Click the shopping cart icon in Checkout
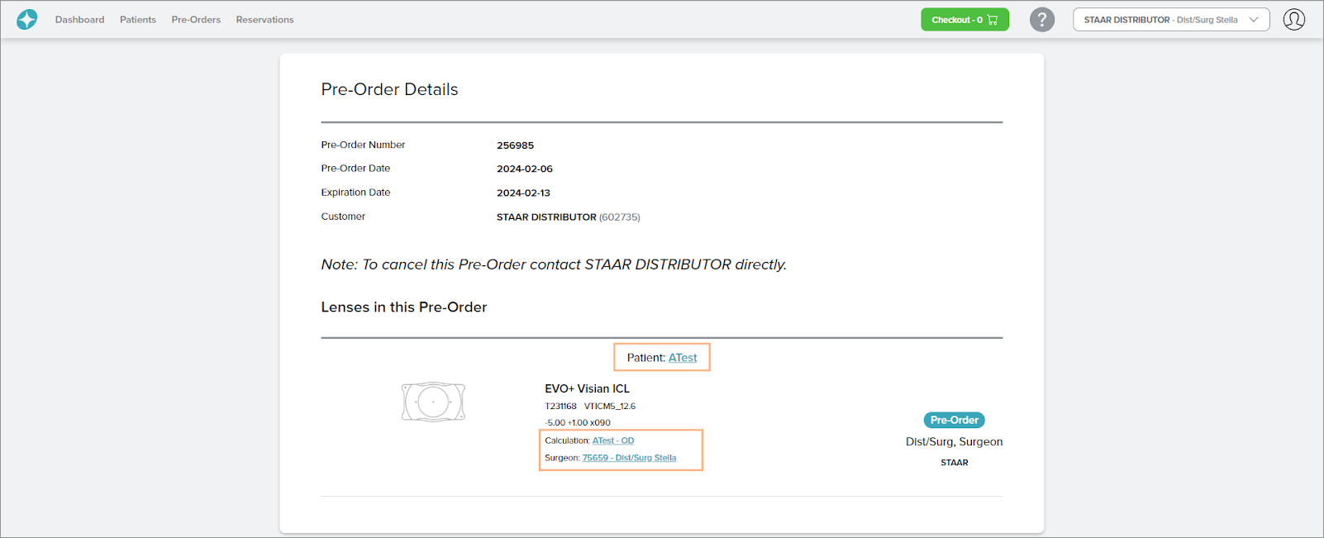 993,20
